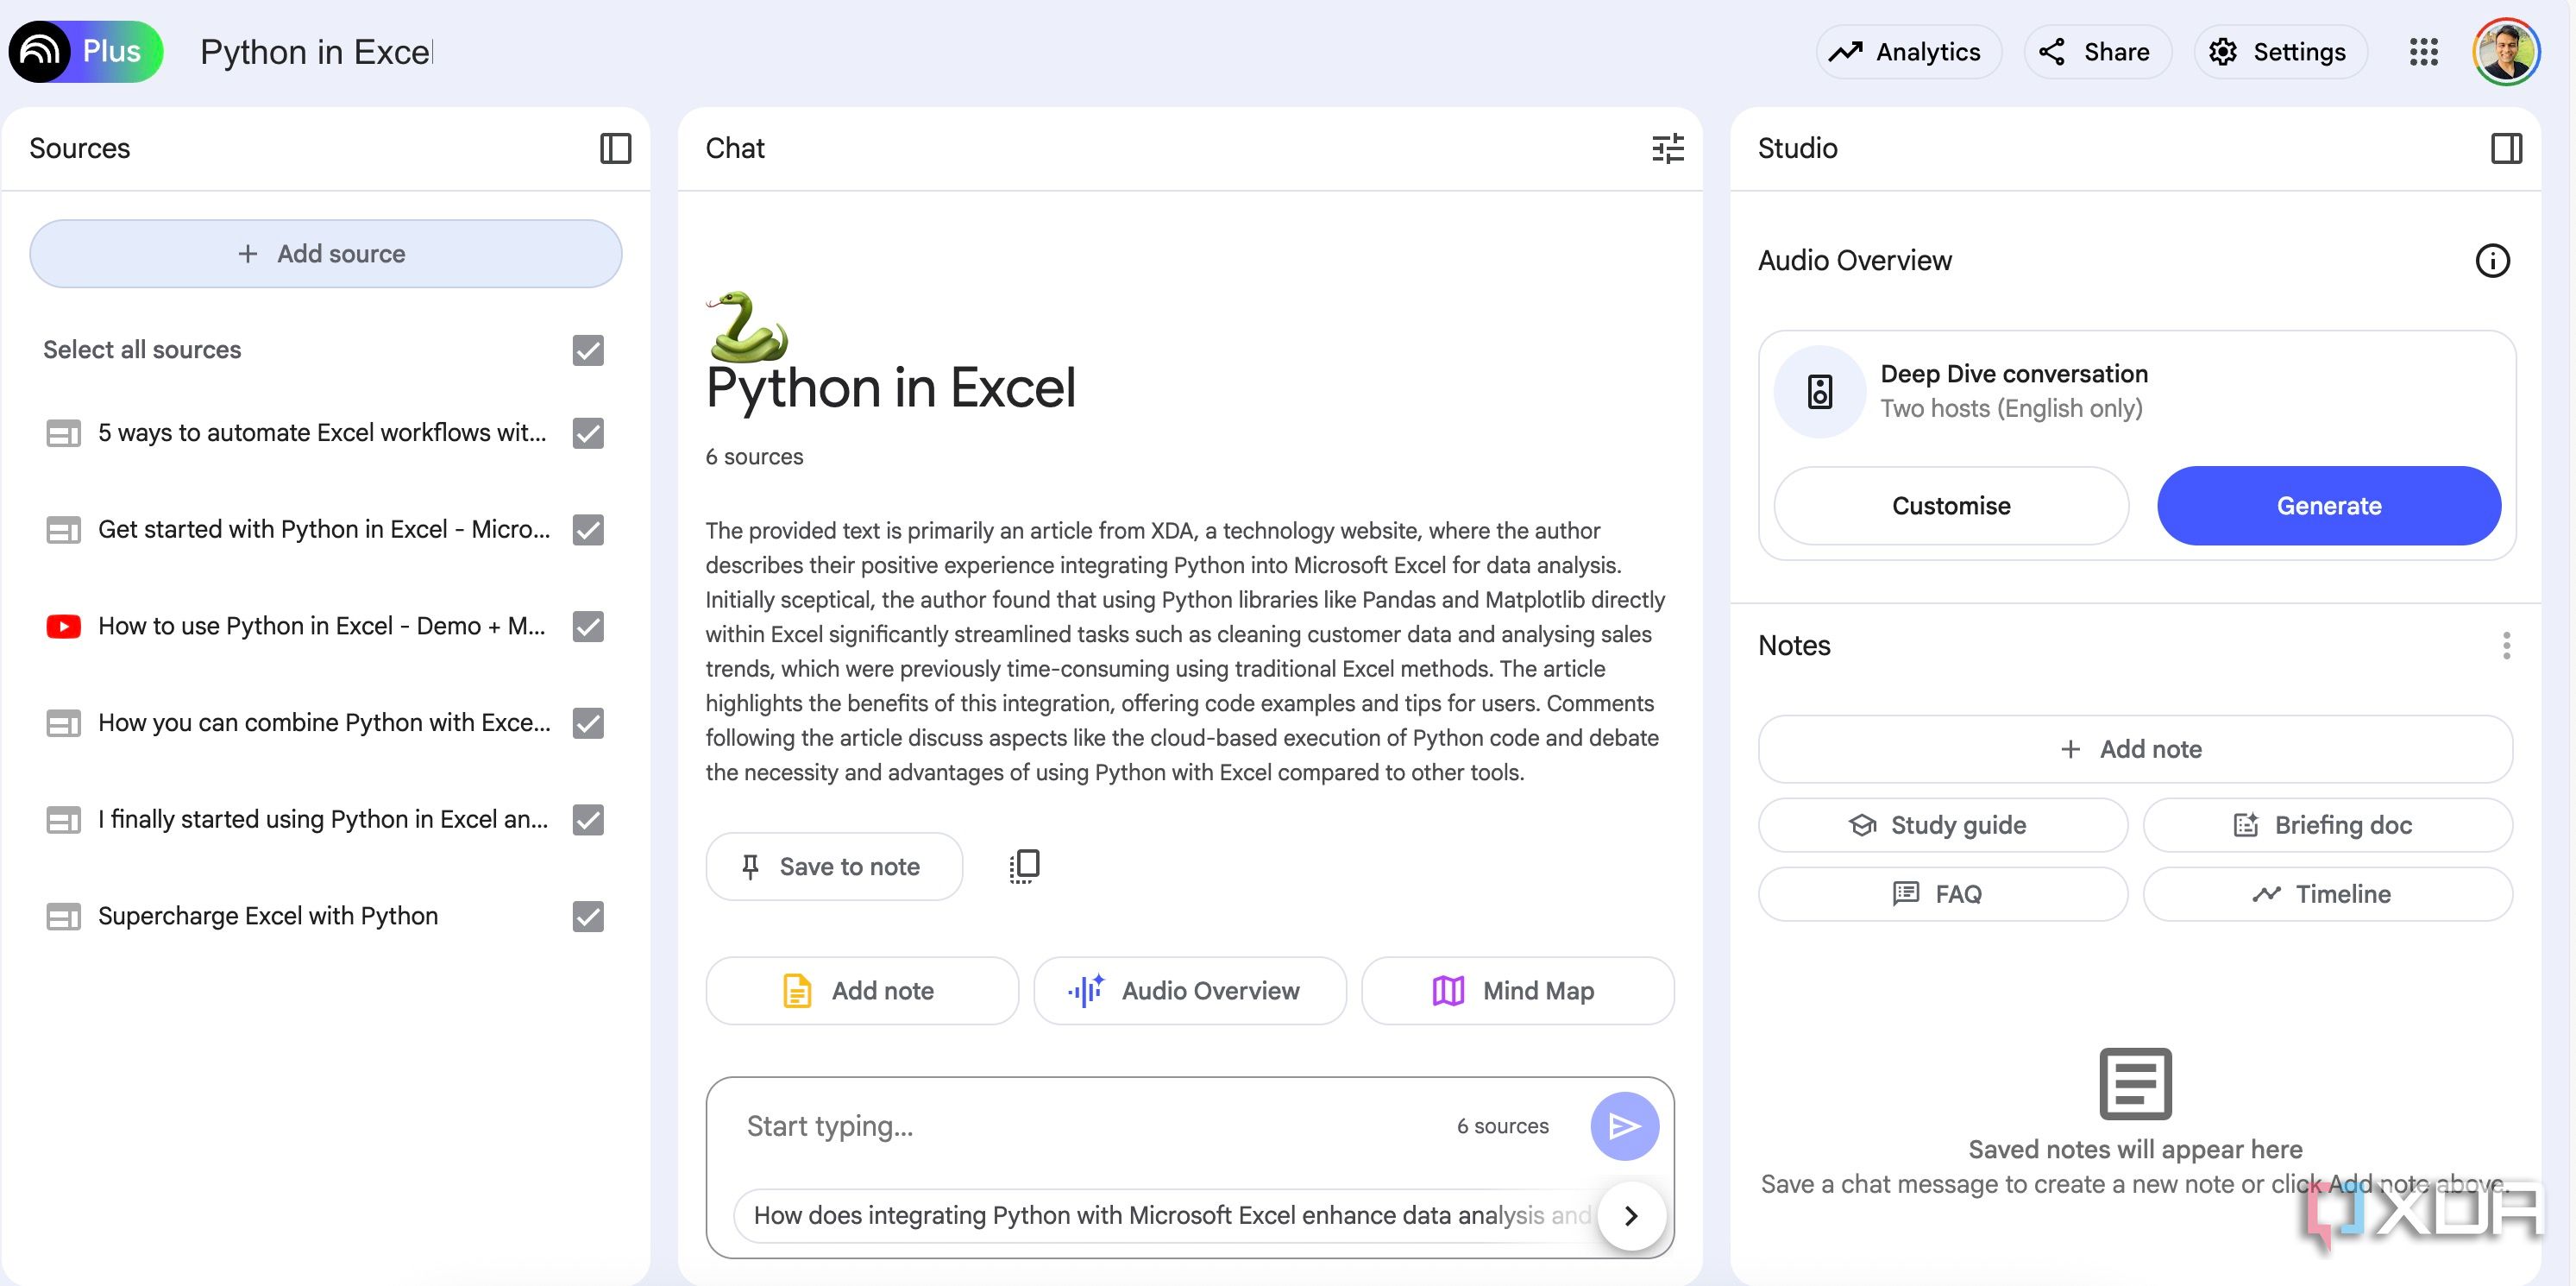Viewport: 2576px width, 1286px height.
Task: Open Mind Map
Action: point(1517,991)
